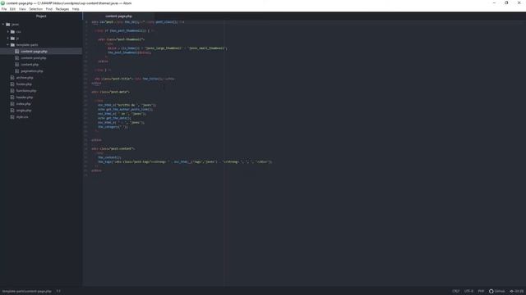Expand the js folder arrow
The height and width of the screenshot is (295, 526).
coord(8,39)
